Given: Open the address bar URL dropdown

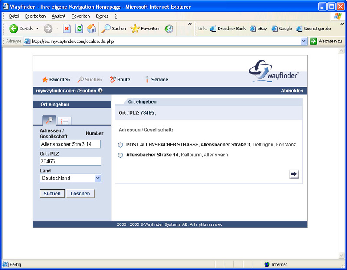Looking at the screenshot, I should [304, 41].
